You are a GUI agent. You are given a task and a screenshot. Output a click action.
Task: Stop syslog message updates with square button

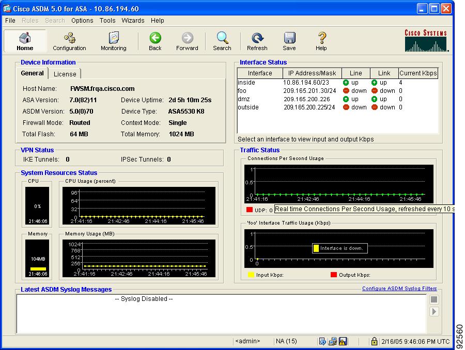tap(434, 299)
